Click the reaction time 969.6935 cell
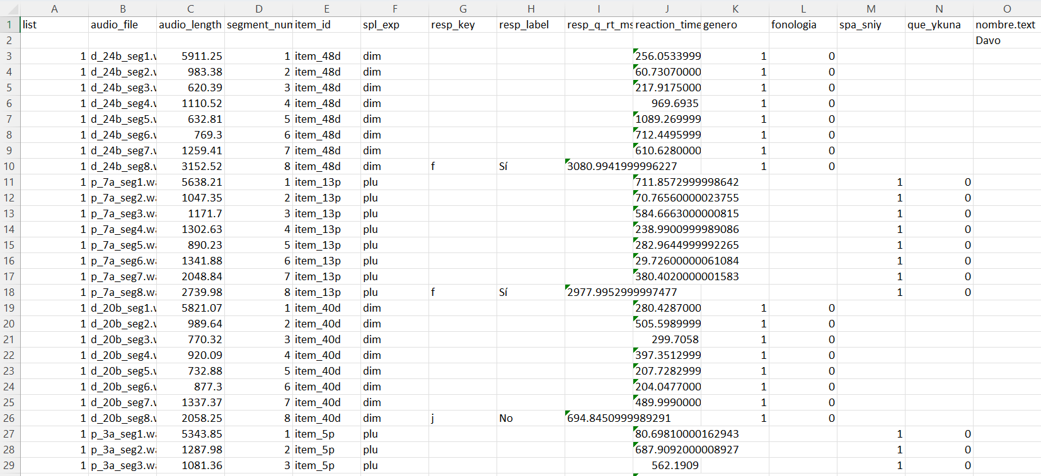Image resolution: width=1041 pixels, height=476 pixels. pos(667,103)
